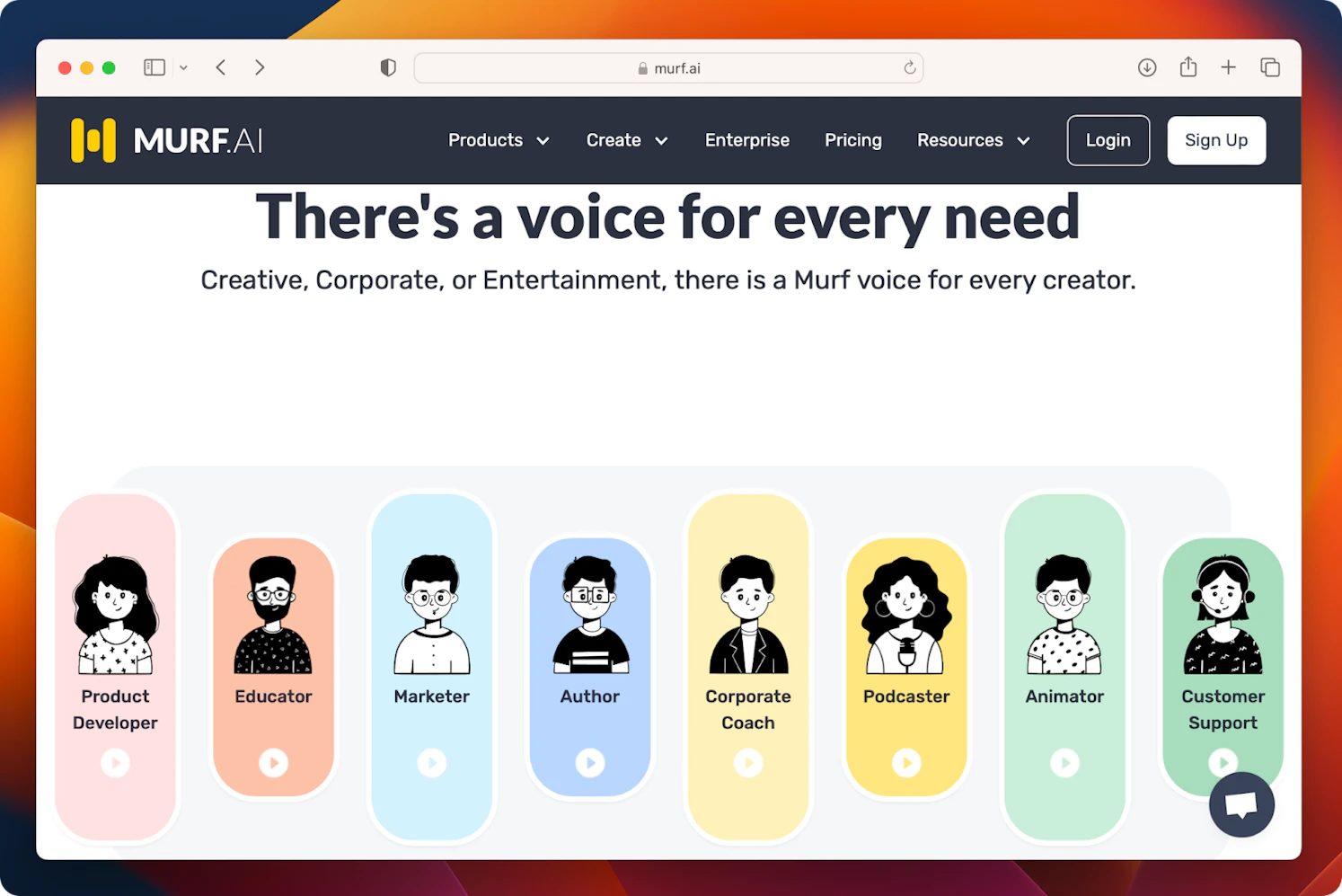Show downloads with the download icon
This screenshot has height=896, width=1342.
click(1147, 67)
